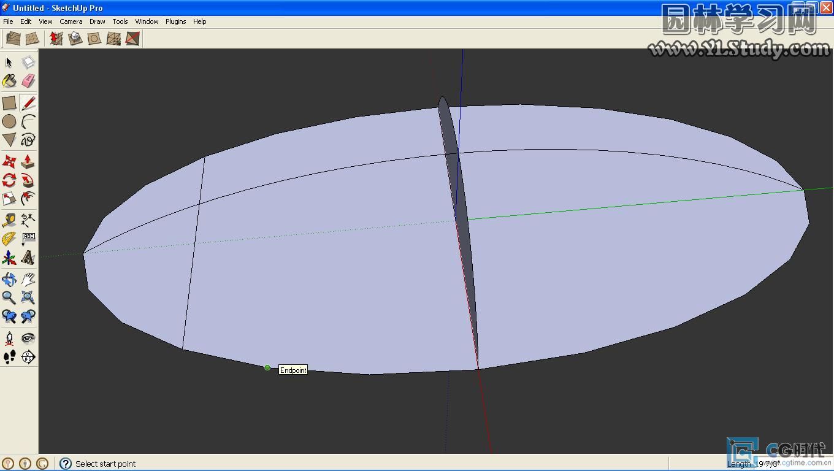This screenshot has width=834, height=471.
Task: Choose the Look Around eye tool
Action: point(28,339)
